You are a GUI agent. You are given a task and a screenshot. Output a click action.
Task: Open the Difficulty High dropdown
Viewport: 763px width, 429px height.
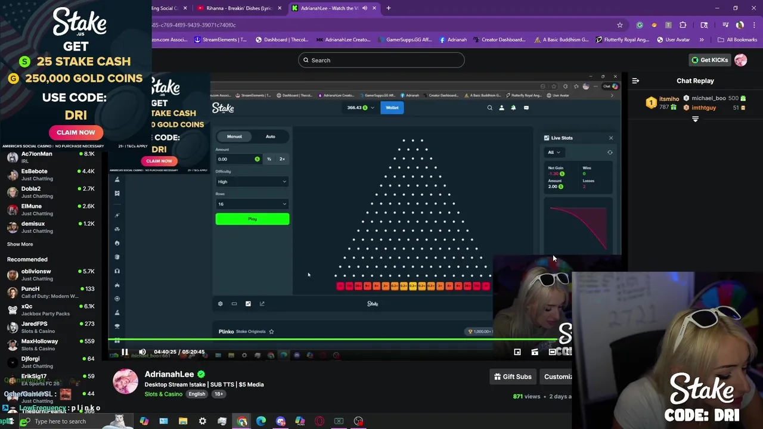tap(252, 182)
